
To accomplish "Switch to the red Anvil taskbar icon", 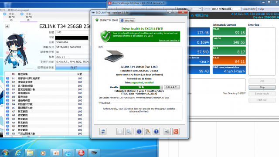I will pyautogui.click(x=81, y=153).
